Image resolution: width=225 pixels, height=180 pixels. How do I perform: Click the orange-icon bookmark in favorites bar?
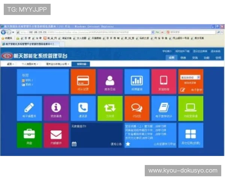point(50,38)
